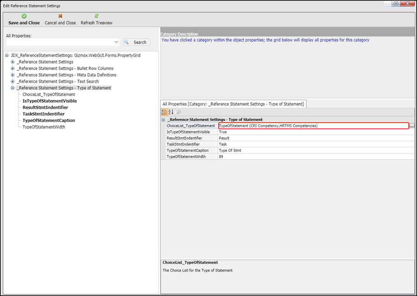Click the Search button
Viewport: 417px width, 296px height.
coord(137,42)
